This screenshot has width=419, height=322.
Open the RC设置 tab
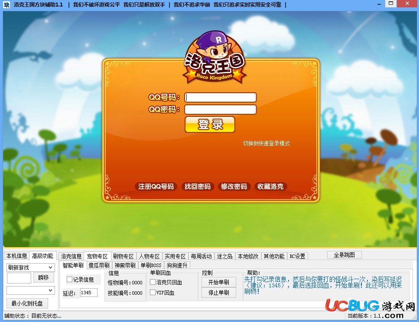[297, 256]
